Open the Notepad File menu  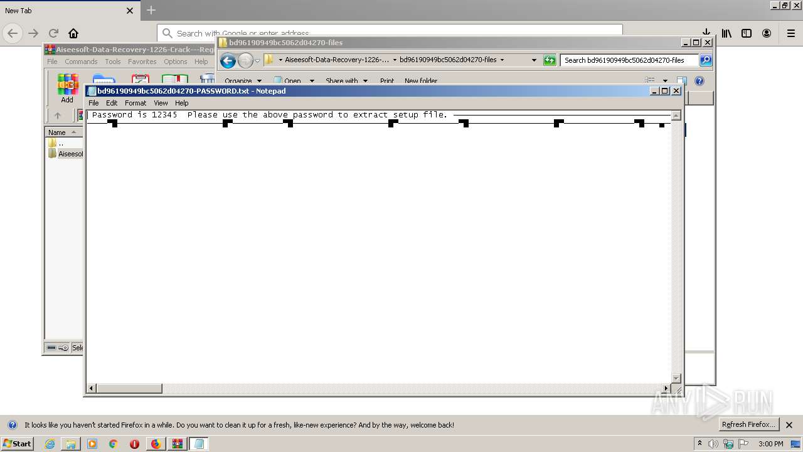(93, 103)
